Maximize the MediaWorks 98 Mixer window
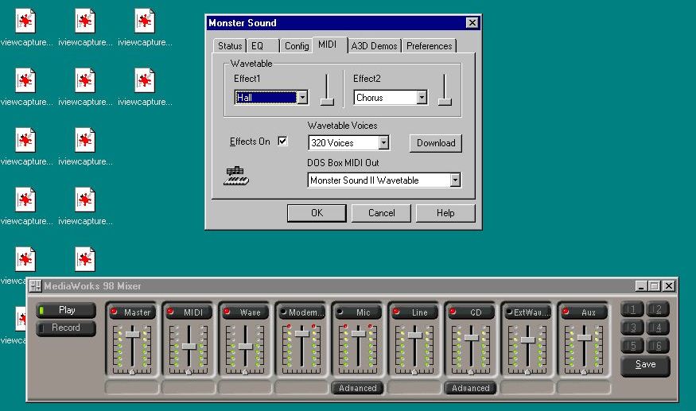The height and width of the screenshot is (411, 696). click(655, 286)
